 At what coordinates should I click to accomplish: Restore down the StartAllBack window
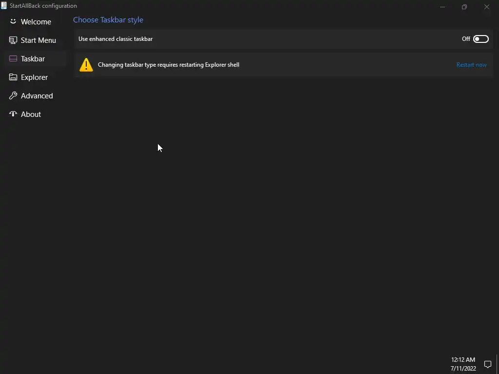[x=464, y=7]
